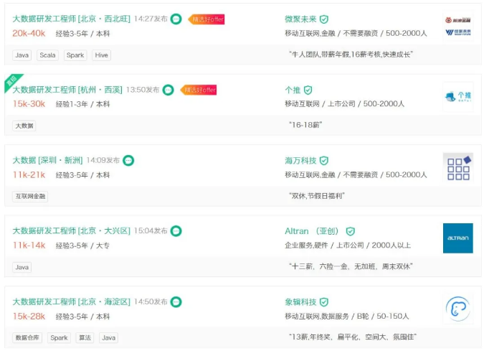Open job 大数据研发工程师 [北京·西北旺]
Viewport: 484px width, 351px height.
point(71,19)
